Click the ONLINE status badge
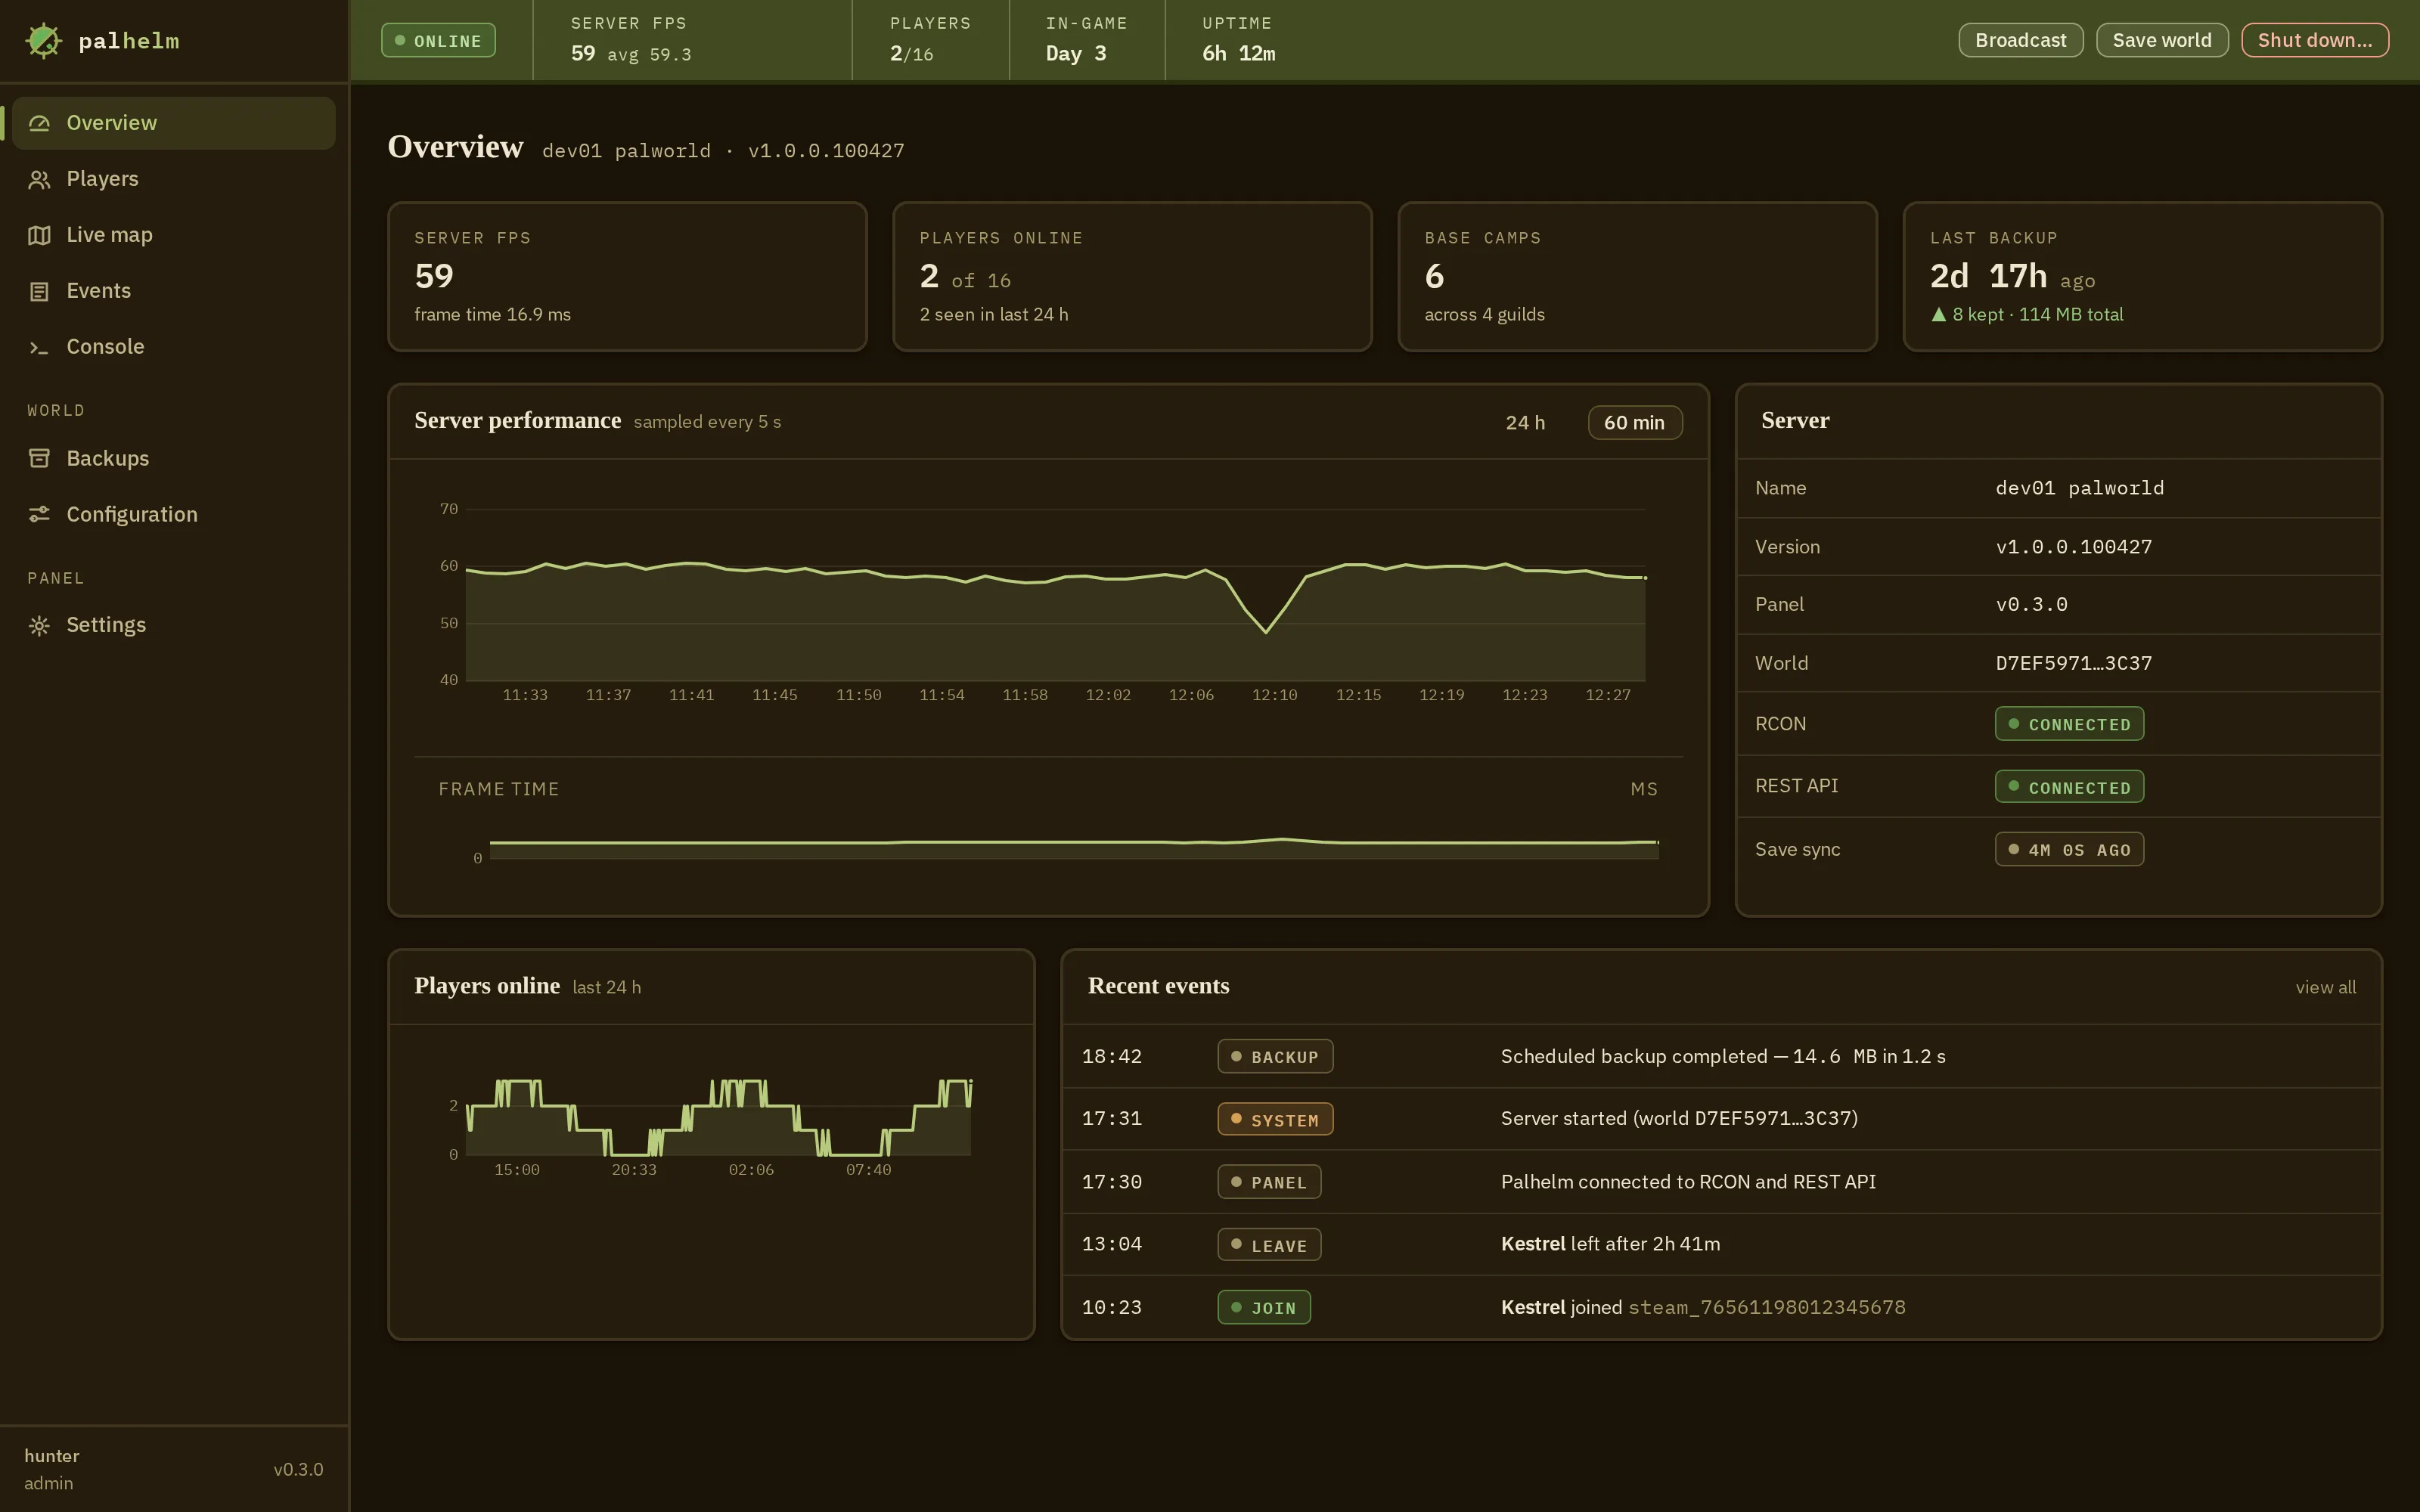2420x1512 pixels. click(x=438, y=41)
